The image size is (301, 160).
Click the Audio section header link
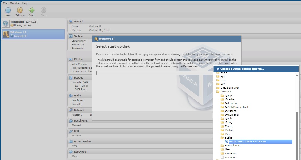point(77,95)
